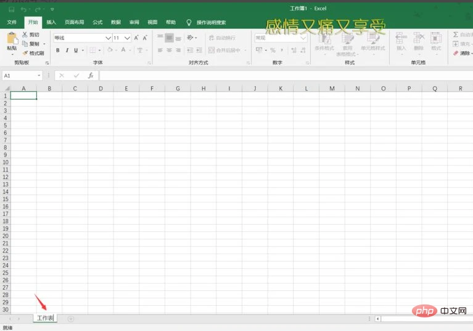
Task: Open the font name dropdown (等线)
Action: (108, 38)
